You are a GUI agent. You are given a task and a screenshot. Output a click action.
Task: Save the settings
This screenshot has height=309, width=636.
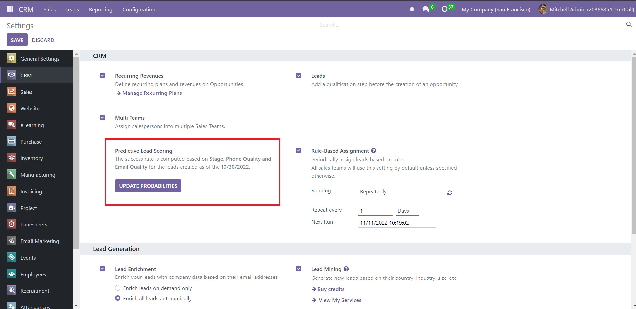(x=17, y=40)
